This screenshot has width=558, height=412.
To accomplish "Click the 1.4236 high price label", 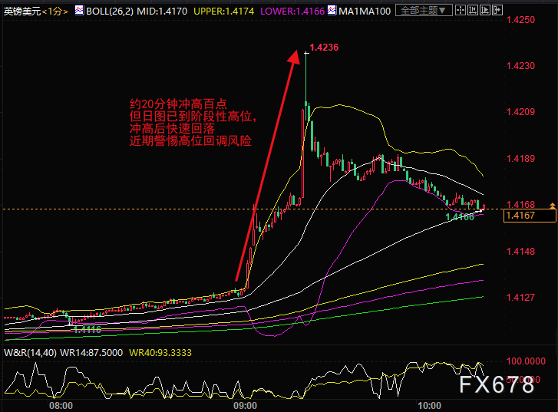I will 324,48.
